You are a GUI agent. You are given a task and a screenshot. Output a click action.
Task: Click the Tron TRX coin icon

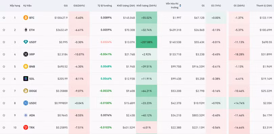[x=26, y=127]
